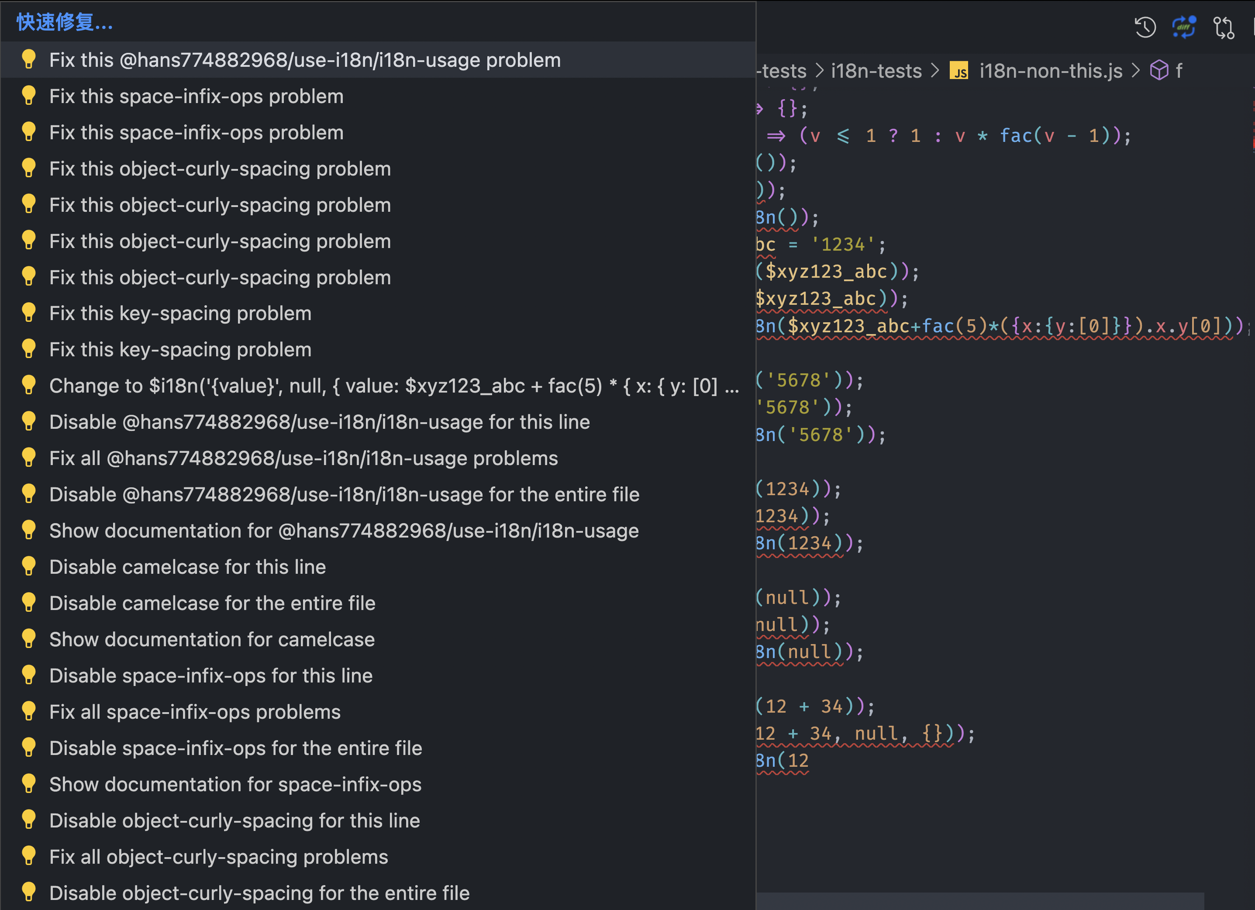Expand chevron after i18n-tests breadcrumb
This screenshot has width=1255, height=910.
(x=935, y=71)
